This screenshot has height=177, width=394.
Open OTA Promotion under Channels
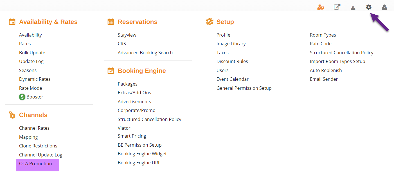[35, 163]
